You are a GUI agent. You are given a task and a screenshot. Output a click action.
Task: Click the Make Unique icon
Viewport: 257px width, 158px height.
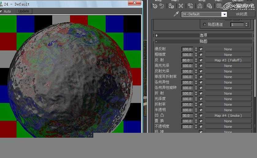200,6
